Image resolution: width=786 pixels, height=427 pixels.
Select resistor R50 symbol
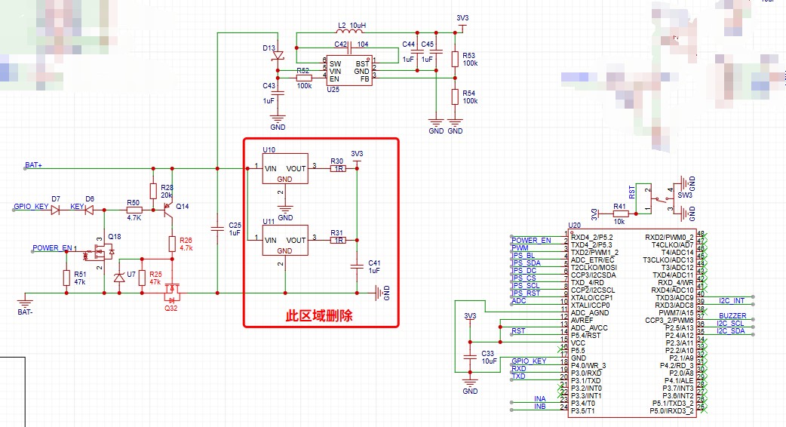pos(134,210)
